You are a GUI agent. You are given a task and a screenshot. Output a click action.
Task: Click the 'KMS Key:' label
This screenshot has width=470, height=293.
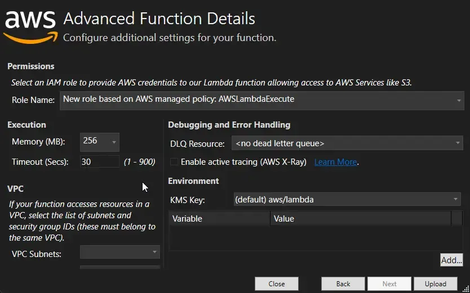[187, 200]
